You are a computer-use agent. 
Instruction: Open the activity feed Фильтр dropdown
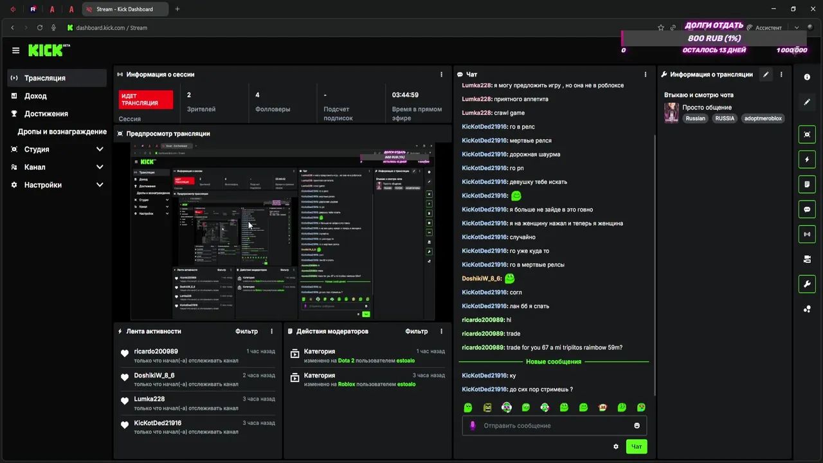pyautogui.click(x=246, y=332)
